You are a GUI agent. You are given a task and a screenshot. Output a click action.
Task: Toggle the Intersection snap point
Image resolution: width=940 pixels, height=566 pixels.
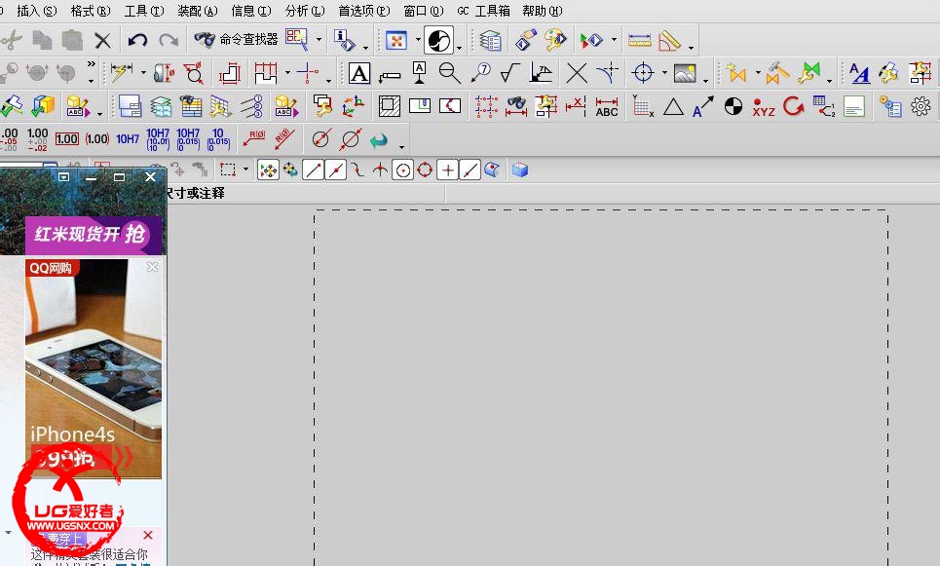380,170
